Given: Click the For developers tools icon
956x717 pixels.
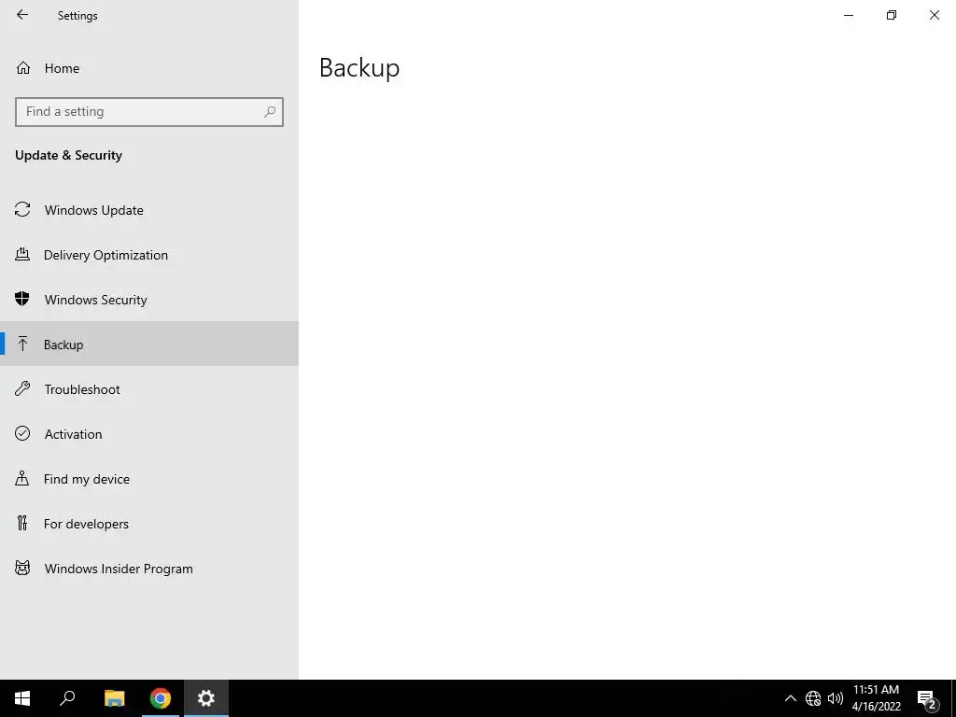Looking at the screenshot, I should click(22, 523).
